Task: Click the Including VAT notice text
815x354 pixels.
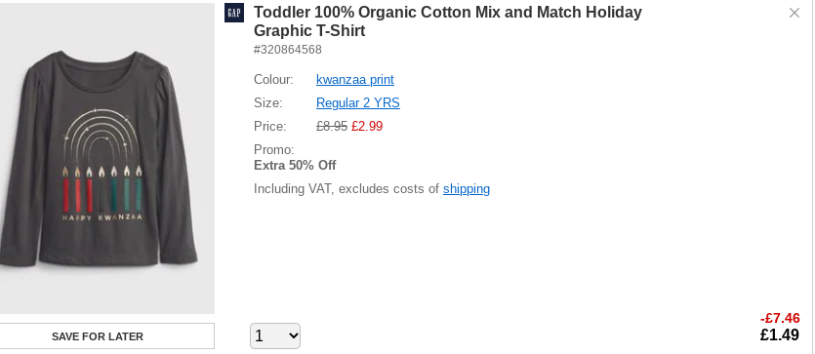Action: [346, 188]
